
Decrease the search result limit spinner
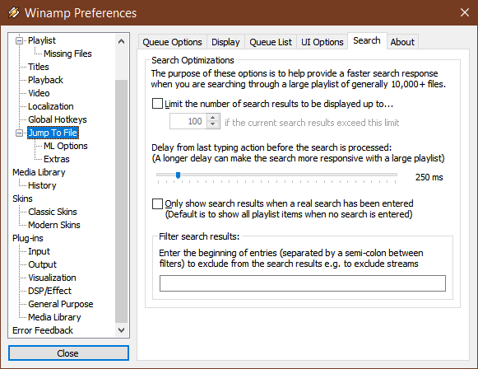click(x=213, y=124)
